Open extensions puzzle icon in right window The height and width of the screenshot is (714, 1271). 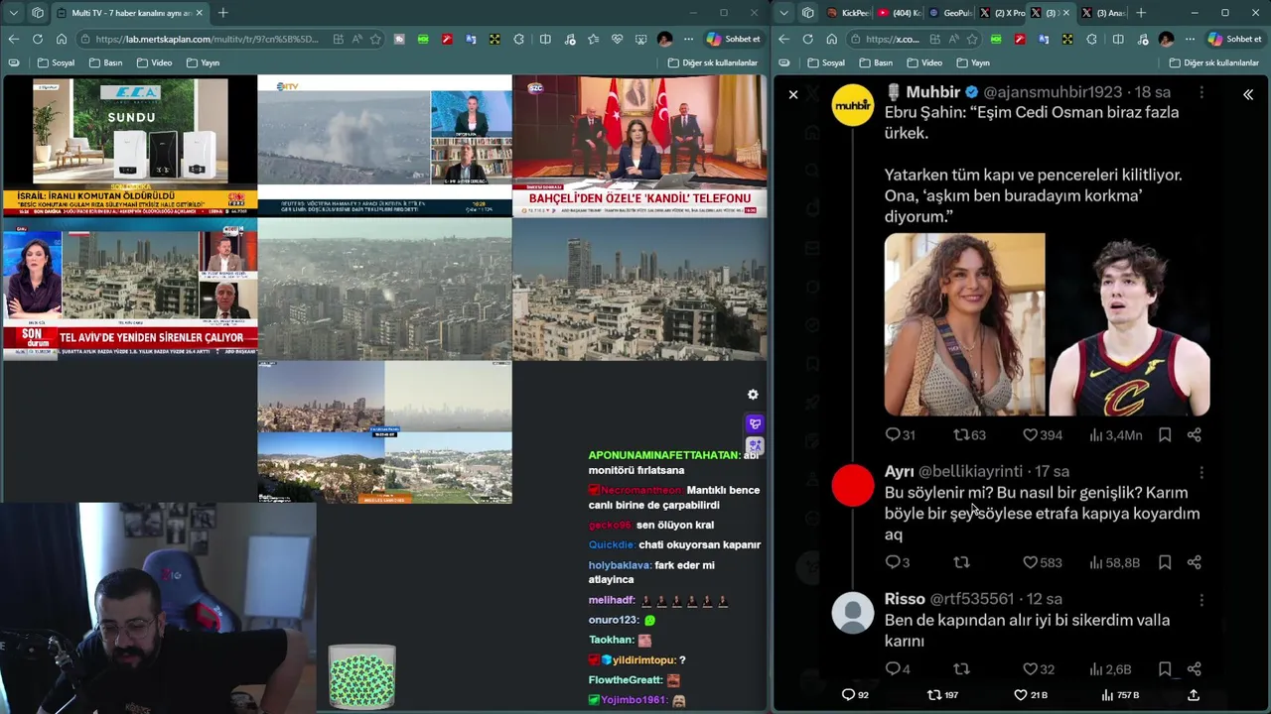point(1091,39)
